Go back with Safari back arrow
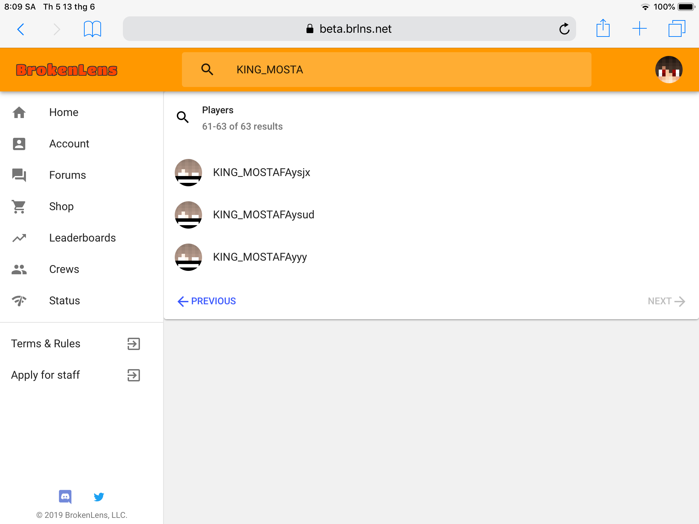This screenshot has height=524, width=699. 21,29
